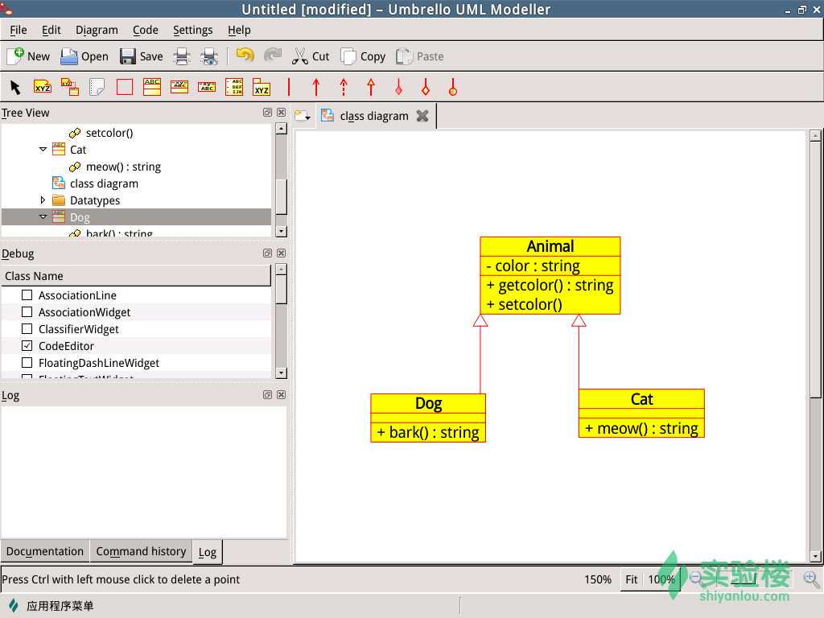
Task: Click the New document toolbar button
Action: pyautogui.click(x=28, y=56)
